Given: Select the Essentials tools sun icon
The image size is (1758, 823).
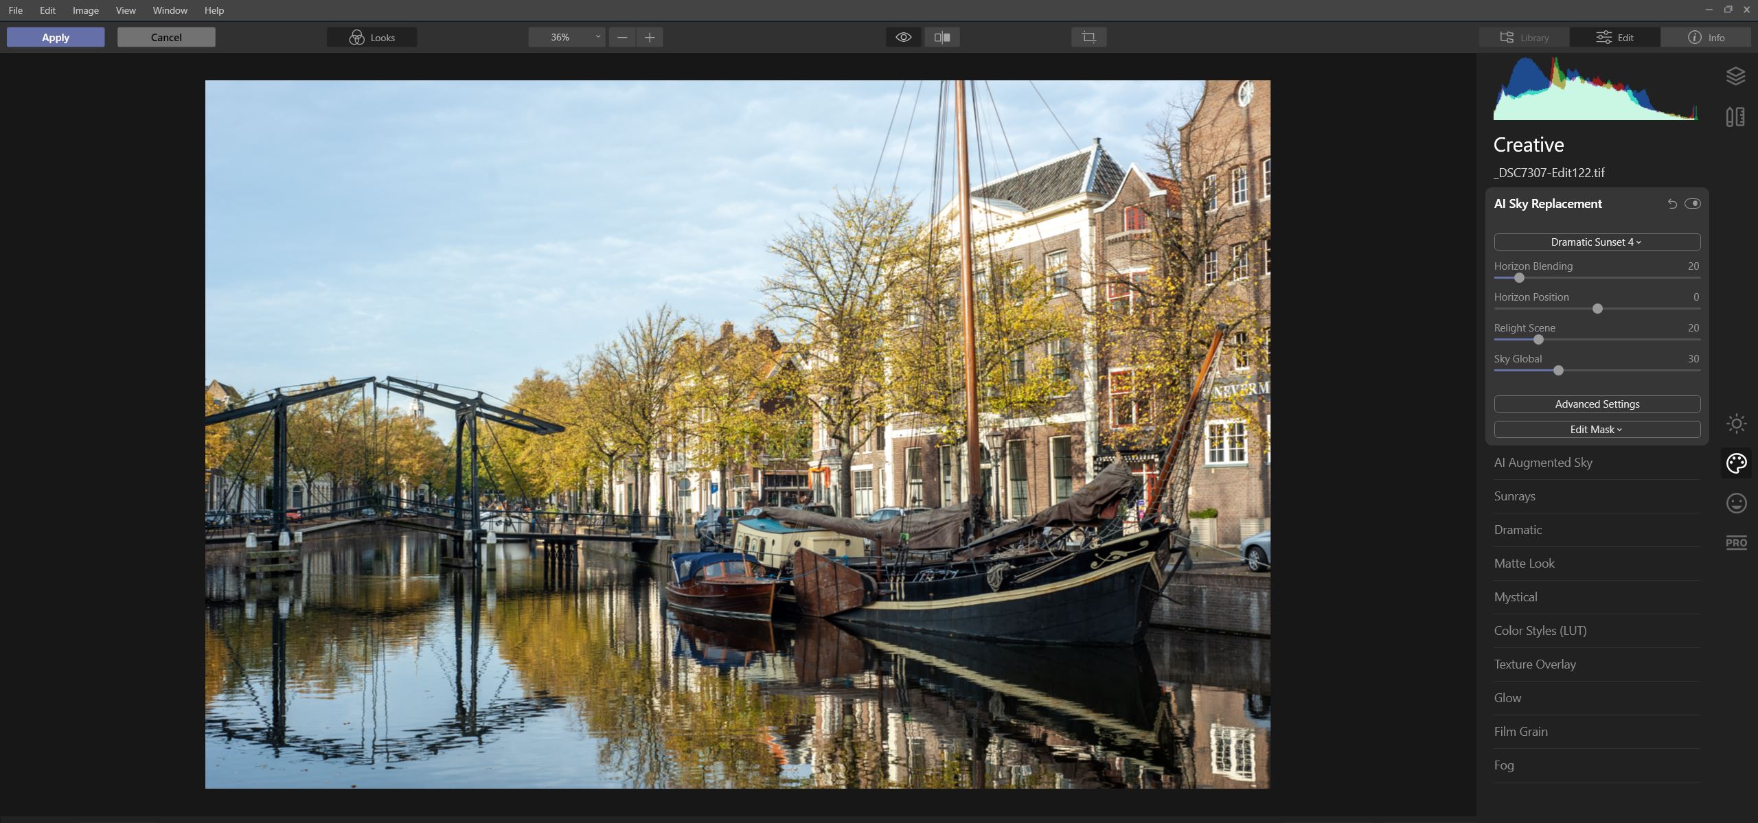Looking at the screenshot, I should [x=1737, y=424].
